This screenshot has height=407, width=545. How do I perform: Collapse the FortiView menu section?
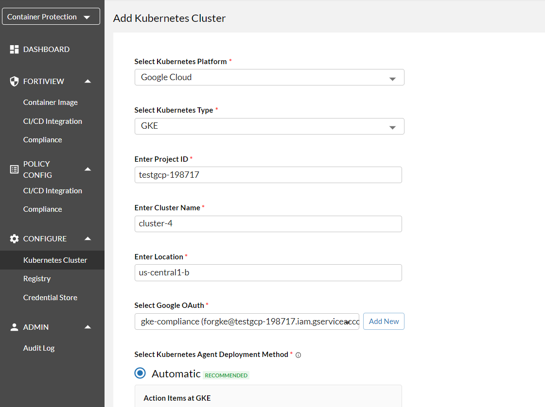coord(88,82)
